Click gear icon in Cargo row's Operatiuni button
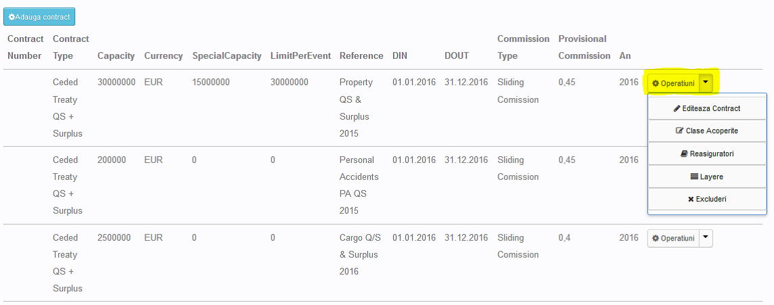The image size is (774, 305). (655, 239)
